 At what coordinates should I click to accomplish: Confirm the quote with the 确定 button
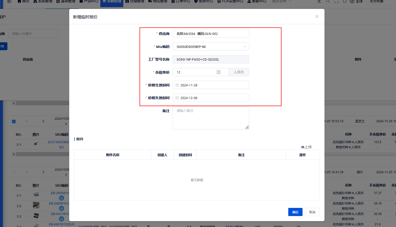click(295, 212)
